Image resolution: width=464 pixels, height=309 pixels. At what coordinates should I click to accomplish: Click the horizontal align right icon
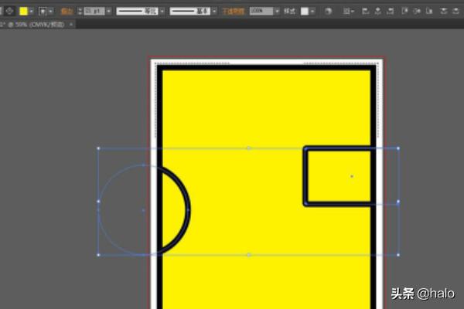point(387,12)
